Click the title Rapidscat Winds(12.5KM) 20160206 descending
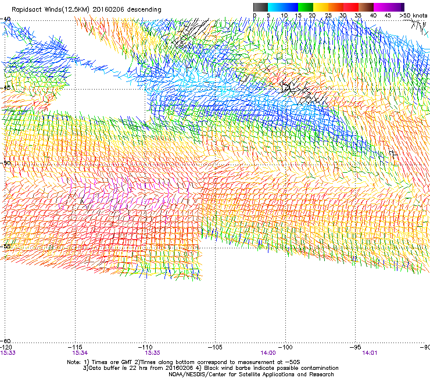The image size is (430, 378). [87, 10]
